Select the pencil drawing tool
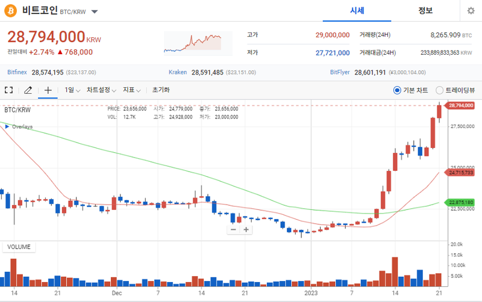This screenshot has width=482, height=302. click(x=28, y=90)
